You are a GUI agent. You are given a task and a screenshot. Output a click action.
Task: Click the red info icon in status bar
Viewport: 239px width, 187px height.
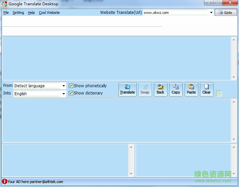[4, 181]
